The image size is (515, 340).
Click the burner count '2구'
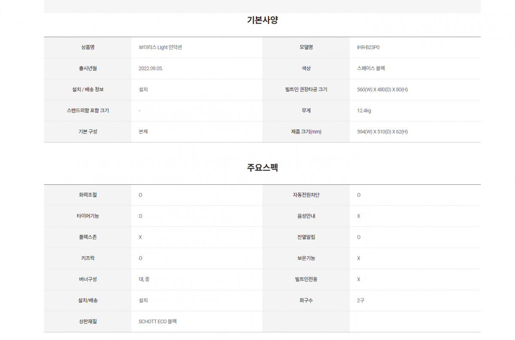(x=360, y=301)
